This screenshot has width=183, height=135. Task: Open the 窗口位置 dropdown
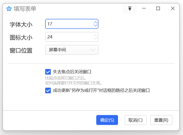point(72,50)
